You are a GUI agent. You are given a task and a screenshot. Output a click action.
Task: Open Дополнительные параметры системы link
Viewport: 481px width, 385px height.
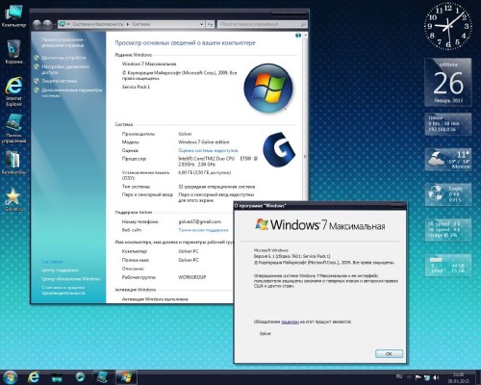click(71, 92)
